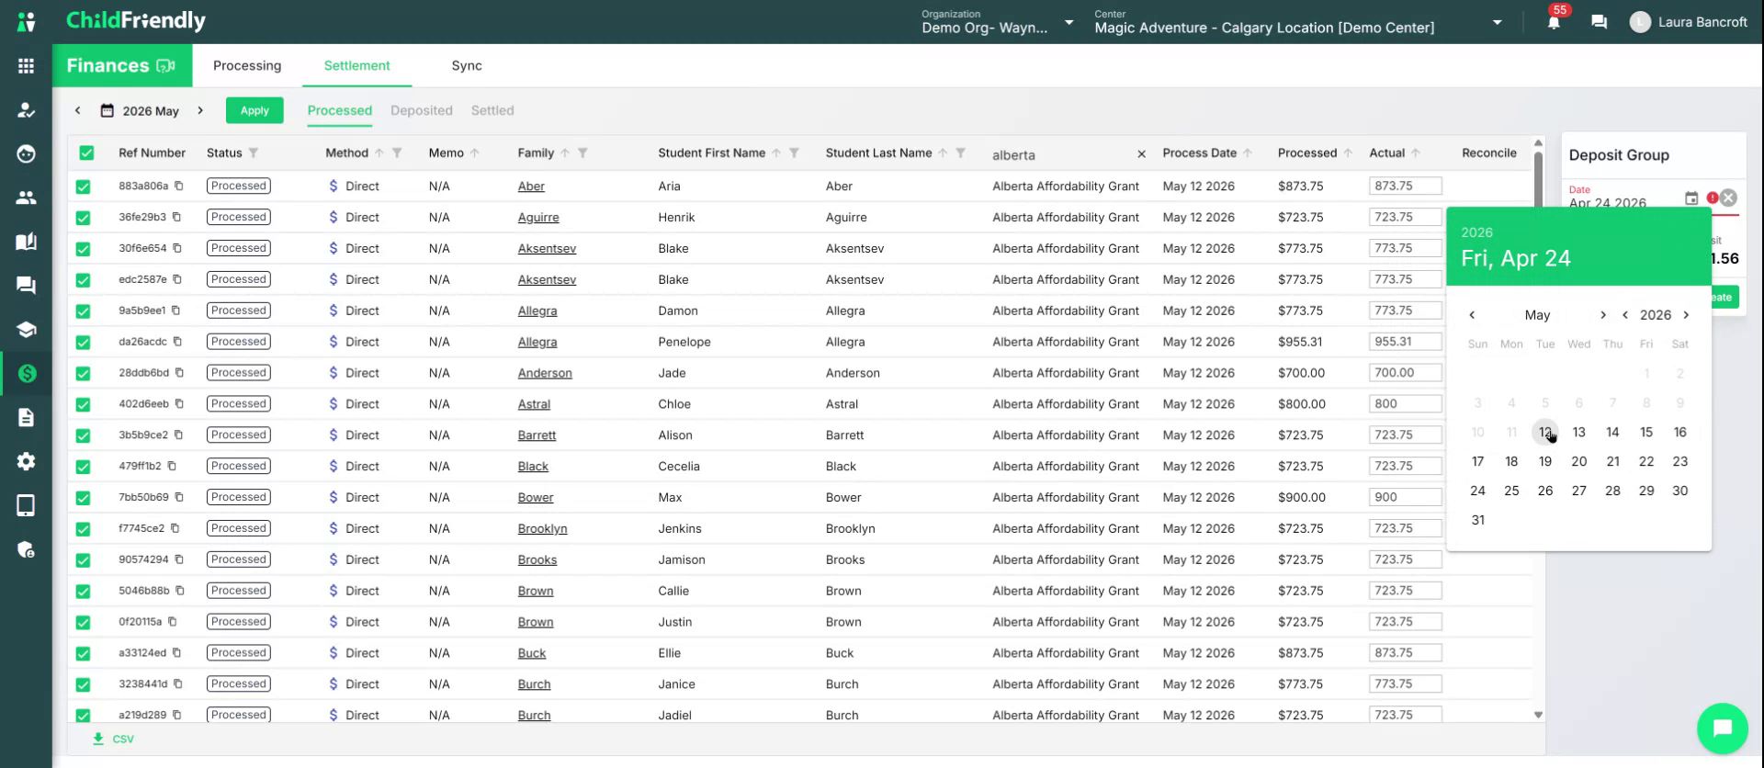Go to previous year in calendar
Screen dimensions: 1764x768
[1625, 315]
